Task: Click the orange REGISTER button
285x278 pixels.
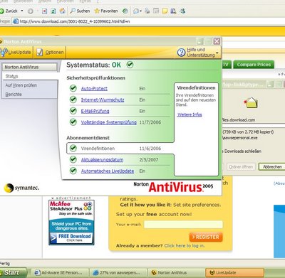Action: click(x=206, y=237)
